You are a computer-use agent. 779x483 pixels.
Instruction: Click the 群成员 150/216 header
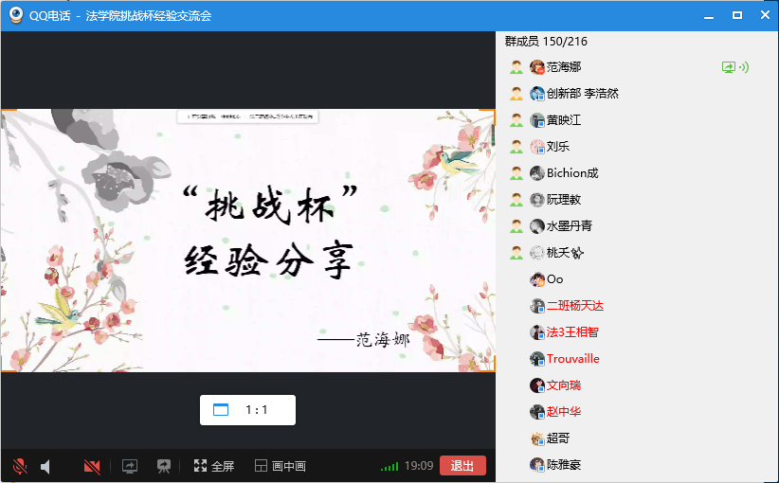[x=546, y=42]
